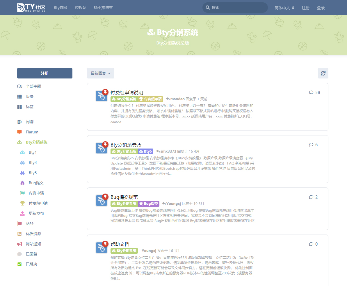Viewport: 347px width, 286px height.
Task: Click the reply count bubble showing 58
Action: point(314,92)
